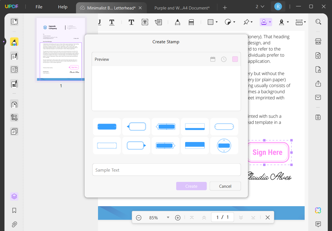Switch to the Purple and White A4 Document tab
Image resolution: width=332 pixels, height=231 pixels.
coord(182,8)
